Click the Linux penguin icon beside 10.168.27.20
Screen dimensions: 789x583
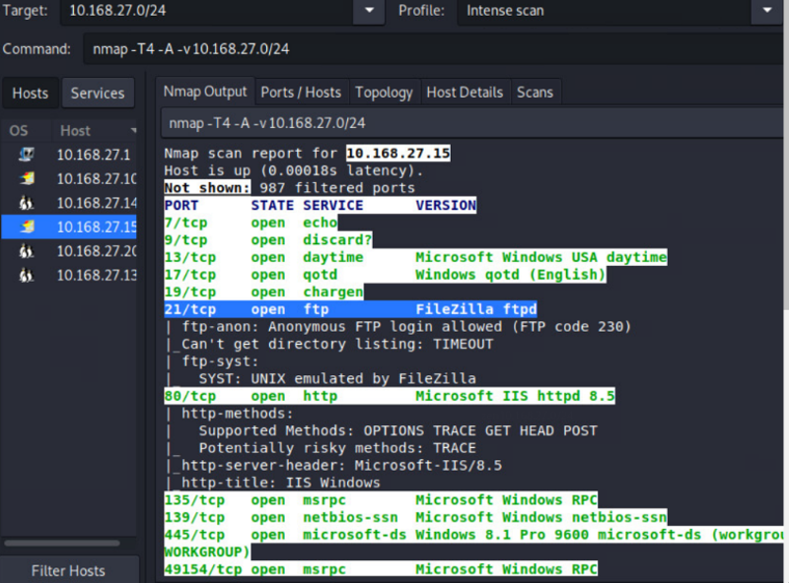[x=27, y=251]
